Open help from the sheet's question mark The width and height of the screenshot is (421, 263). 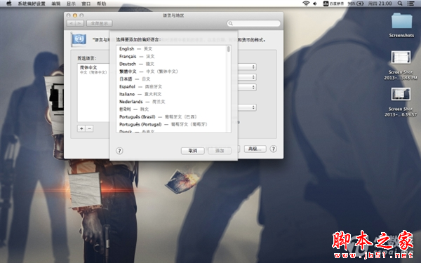coord(119,151)
